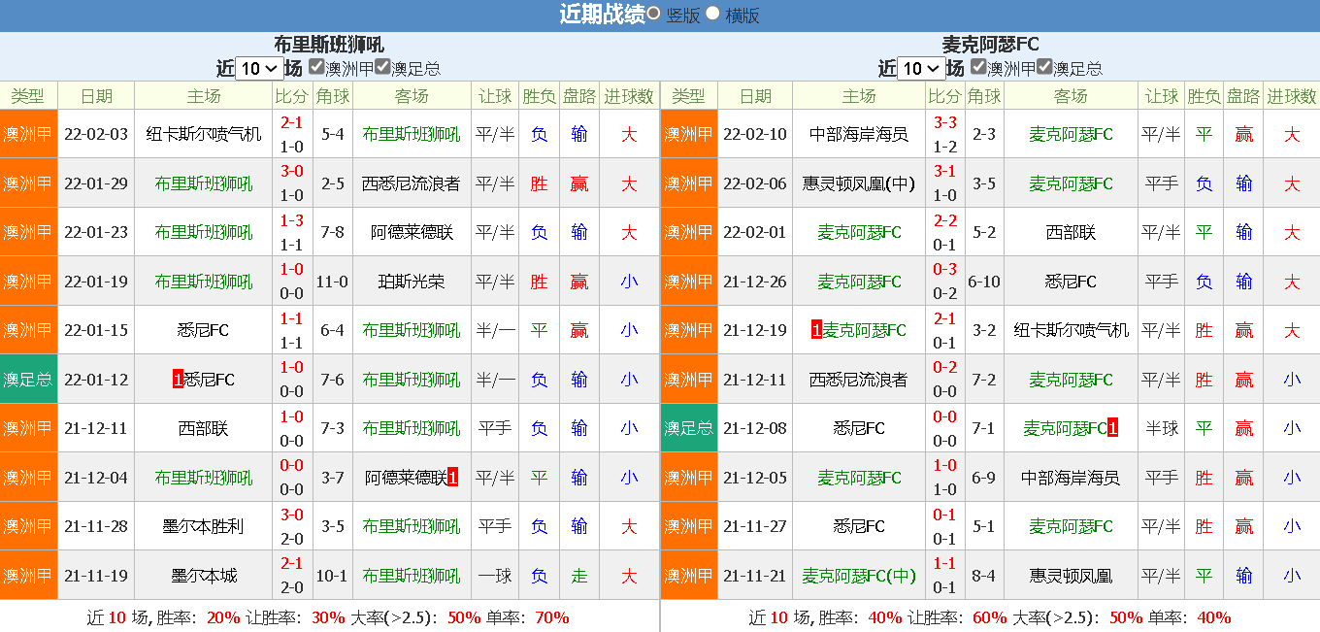This screenshot has height=632, width=1320.
Task: Click 麦克阿瑟FC(中) on 21-11-21 row
Action: click(859, 576)
